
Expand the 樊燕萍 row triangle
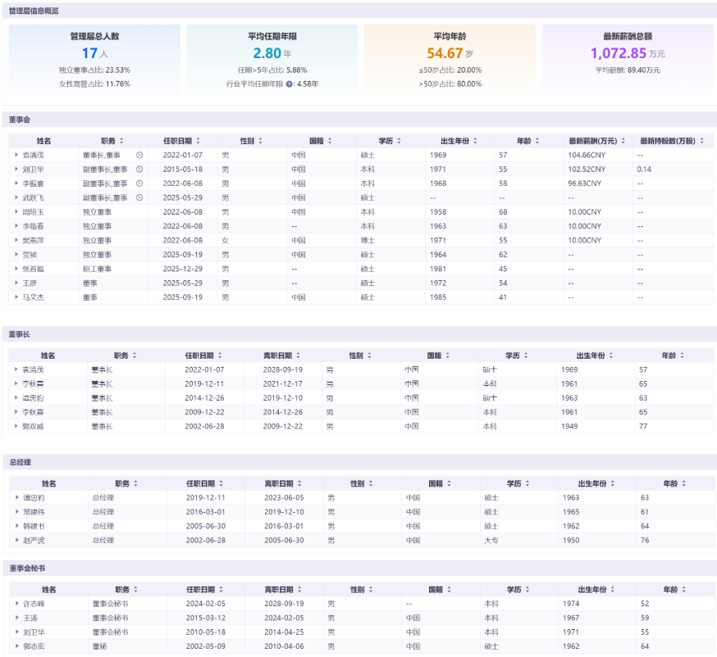click(x=16, y=240)
